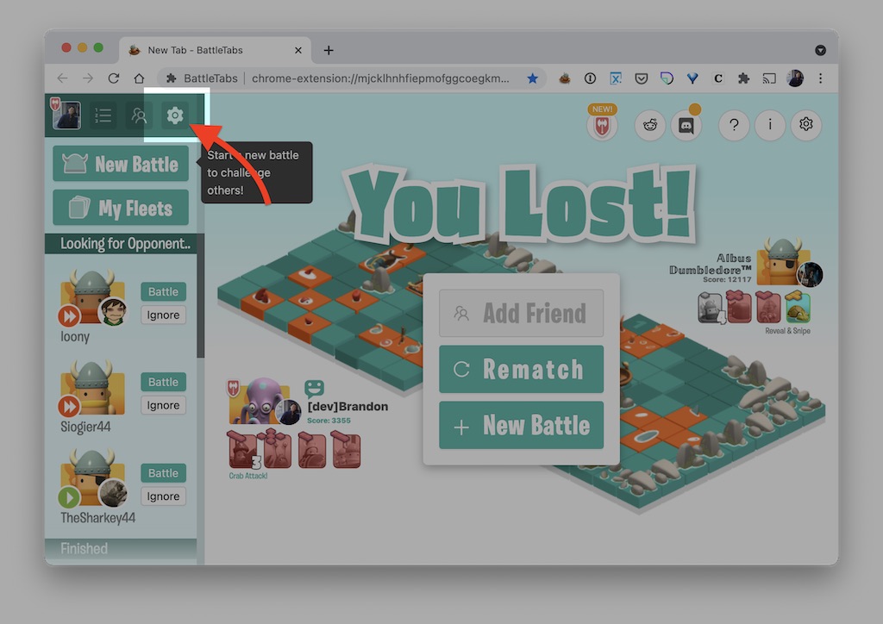Open the circled-i extension icon
Image resolution: width=883 pixels, height=624 pixels.
[590, 78]
